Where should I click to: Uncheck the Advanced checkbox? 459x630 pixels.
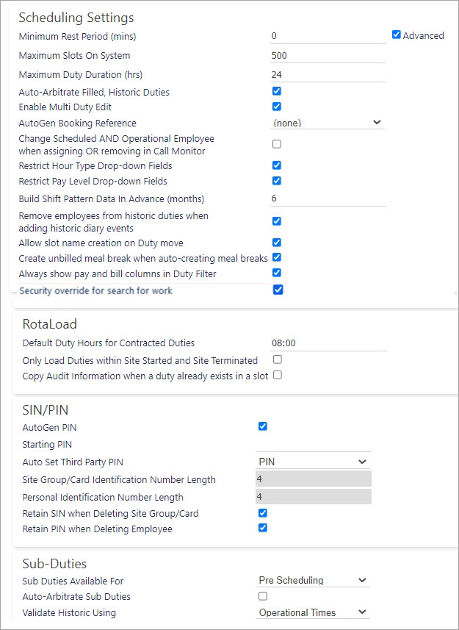click(397, 35)
